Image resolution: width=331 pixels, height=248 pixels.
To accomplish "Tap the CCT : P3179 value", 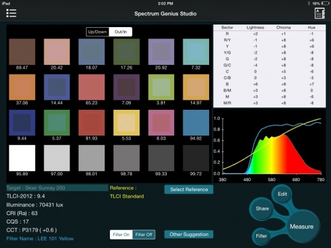I will 32,230.
